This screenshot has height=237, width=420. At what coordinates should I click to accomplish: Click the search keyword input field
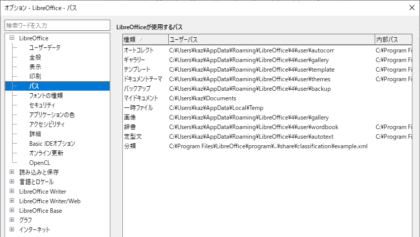click(57, 25)
